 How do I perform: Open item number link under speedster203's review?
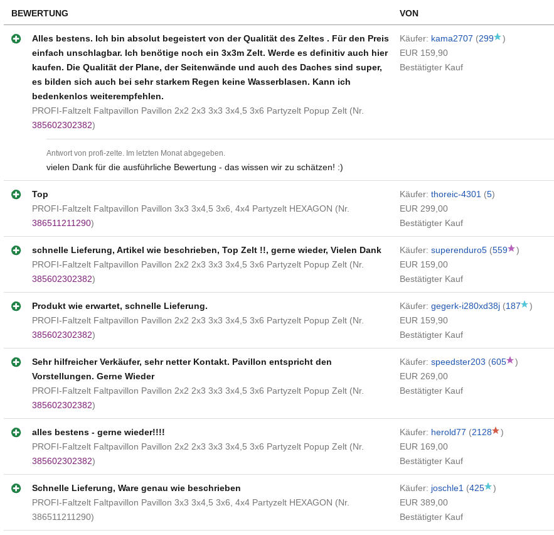coord(62,405)
